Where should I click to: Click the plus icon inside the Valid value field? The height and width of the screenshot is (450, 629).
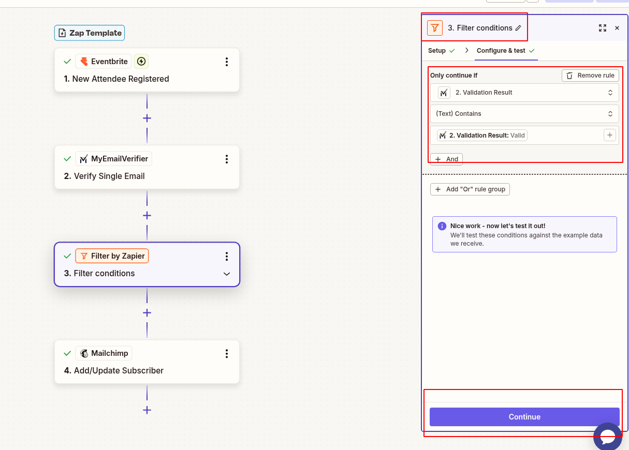610,135
